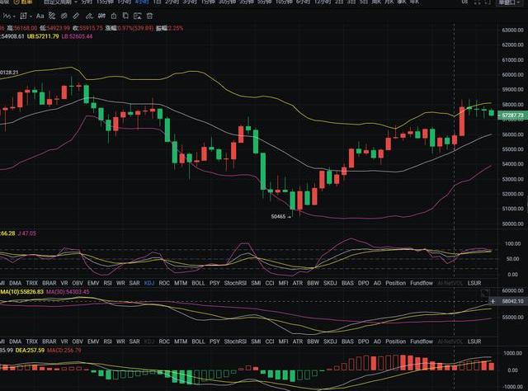
Task: Click the 50465 low price marker on chart
Action: [279, 217]
